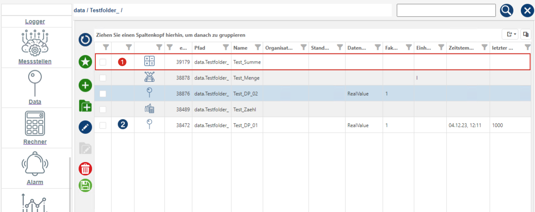Viewport: 535px width, 212px height.
Task: Open the filter on the Pfad column
Action: pos(225,47)
